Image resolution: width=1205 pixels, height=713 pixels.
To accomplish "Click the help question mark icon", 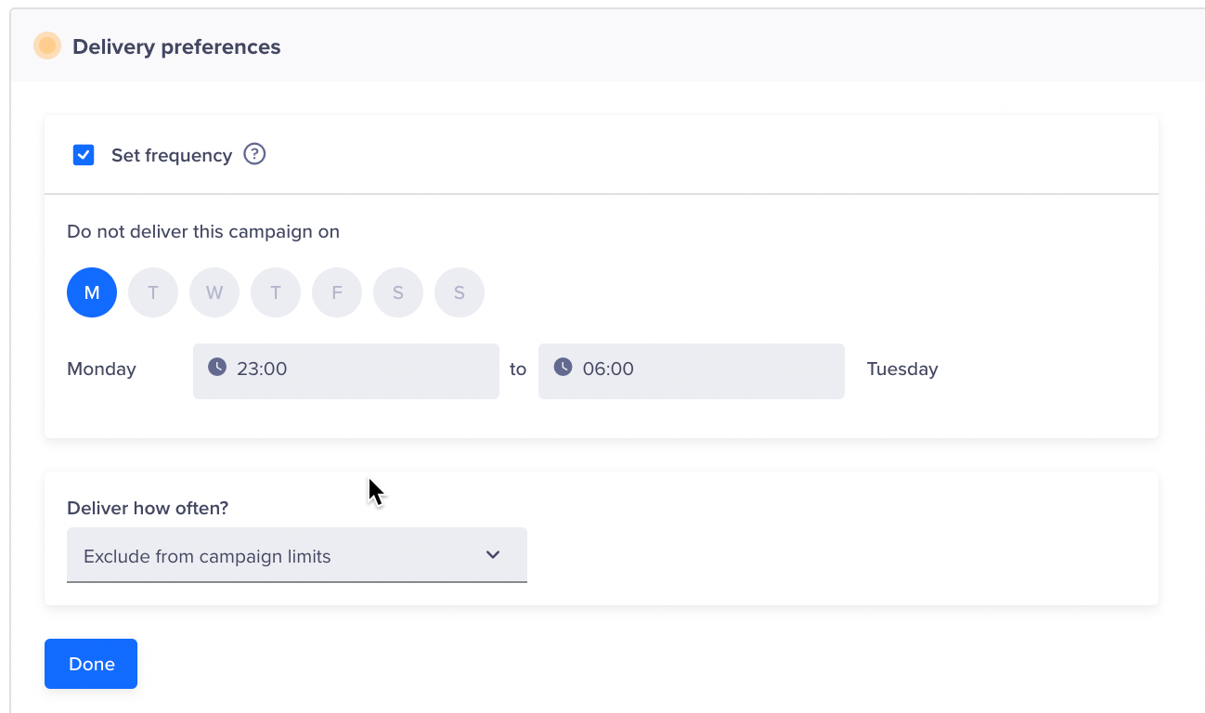I will tap(254, 154).
